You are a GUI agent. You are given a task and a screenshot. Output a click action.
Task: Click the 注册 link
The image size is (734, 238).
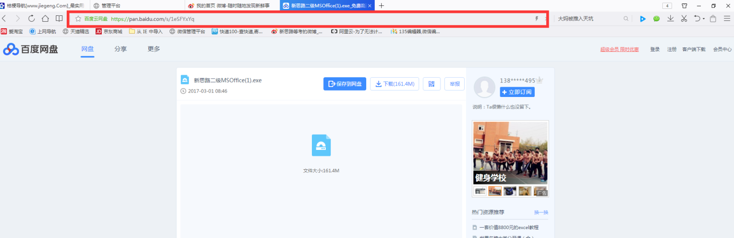coord(672,49)
